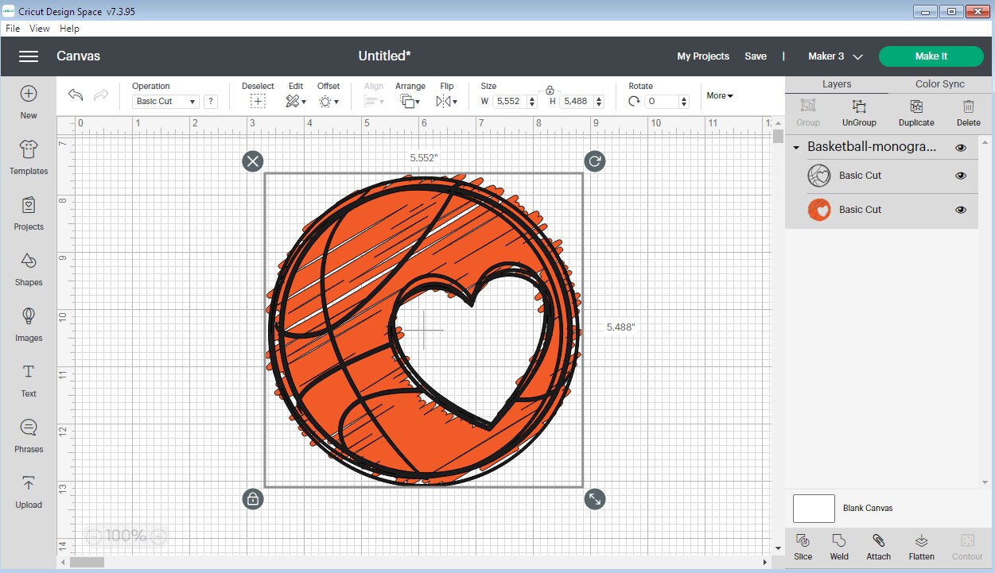This screenshot has width=995, height=573.
Task: Open the Text tool
Action: (28, 377)
